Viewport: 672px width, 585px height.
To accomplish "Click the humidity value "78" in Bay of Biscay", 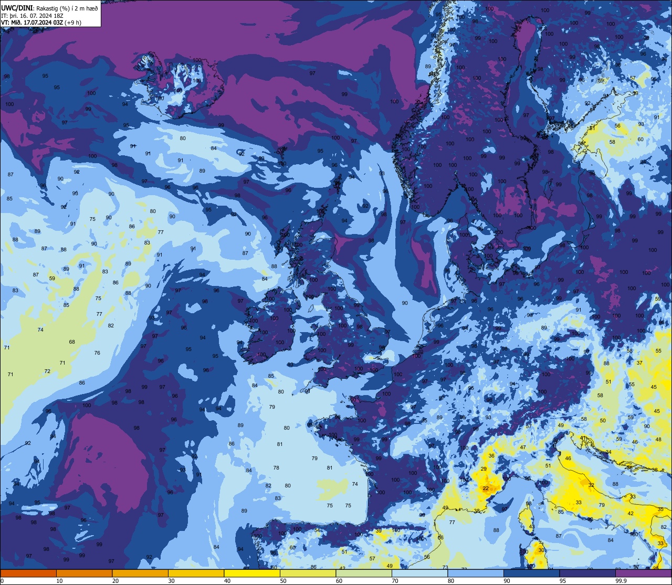I will (x=276, y=468).
